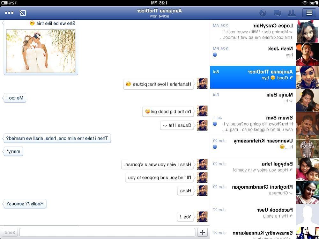The width and height of the screenshot is (319, 239).
Task: Tap the lone "Haha" message bubble
Action: (x=186, y=191)
